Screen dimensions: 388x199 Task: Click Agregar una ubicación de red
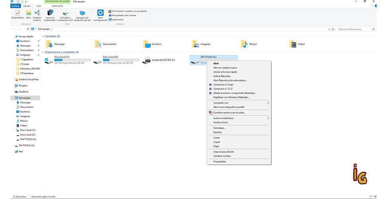82,16
